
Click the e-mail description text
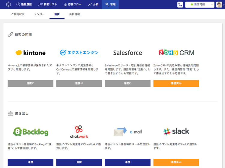[x=127, y=146]
